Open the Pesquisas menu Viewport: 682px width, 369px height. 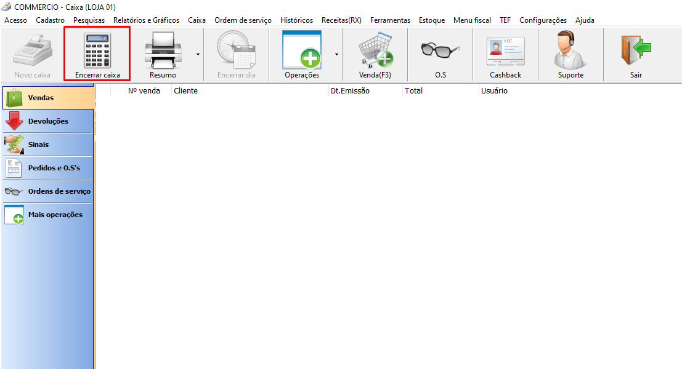pyautogui.click(x=89, y=20)
